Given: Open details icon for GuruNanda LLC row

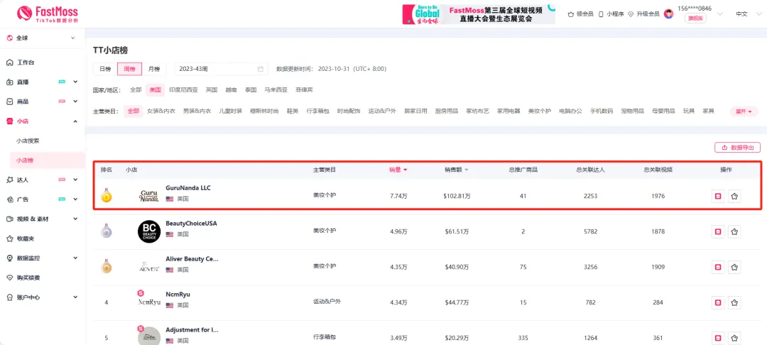Looking at the screenshot, I should pyautogui.click(x=717, y=197).
